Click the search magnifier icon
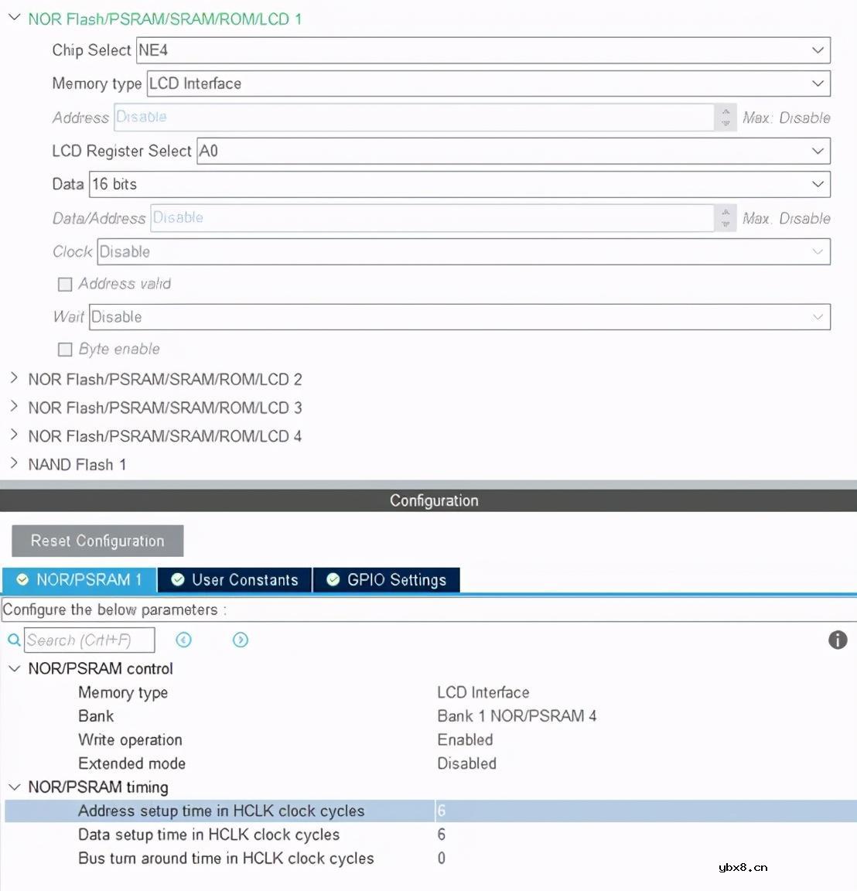Viewport: 857px width, 891px height. coord(14,640)
